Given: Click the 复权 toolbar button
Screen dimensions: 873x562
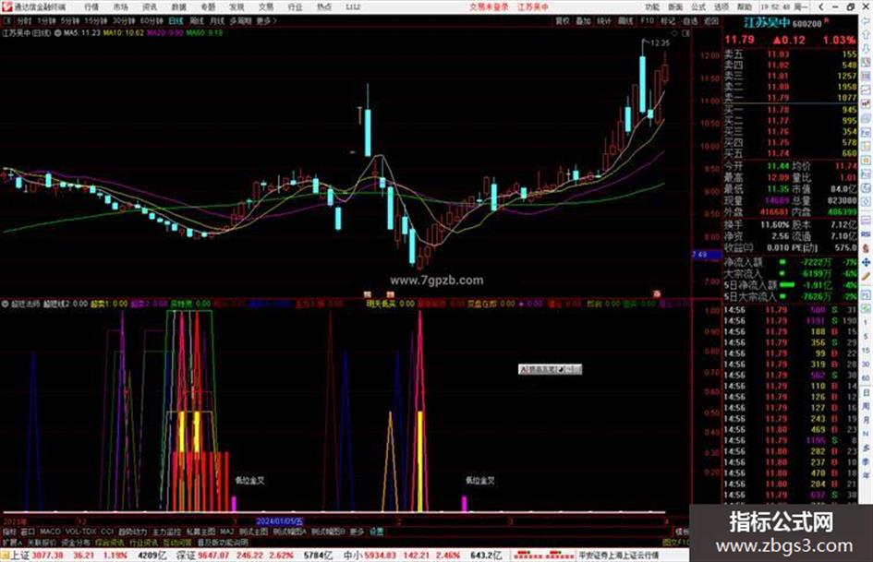Looking at the screenshot, I should 563,20.
